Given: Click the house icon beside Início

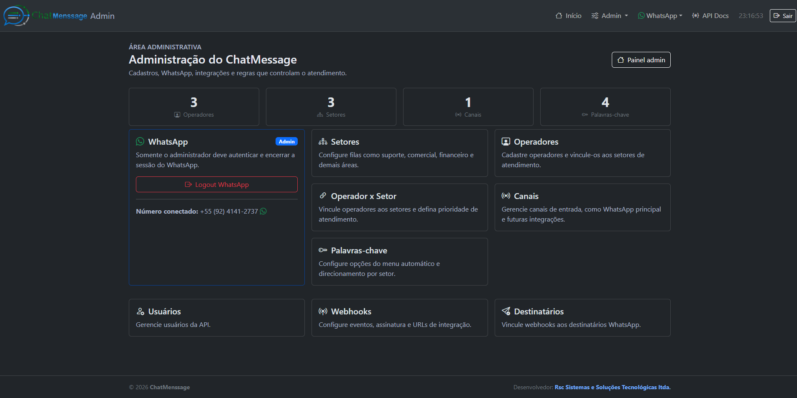Looking at the screenshot, I should click(x=559, y=16).
